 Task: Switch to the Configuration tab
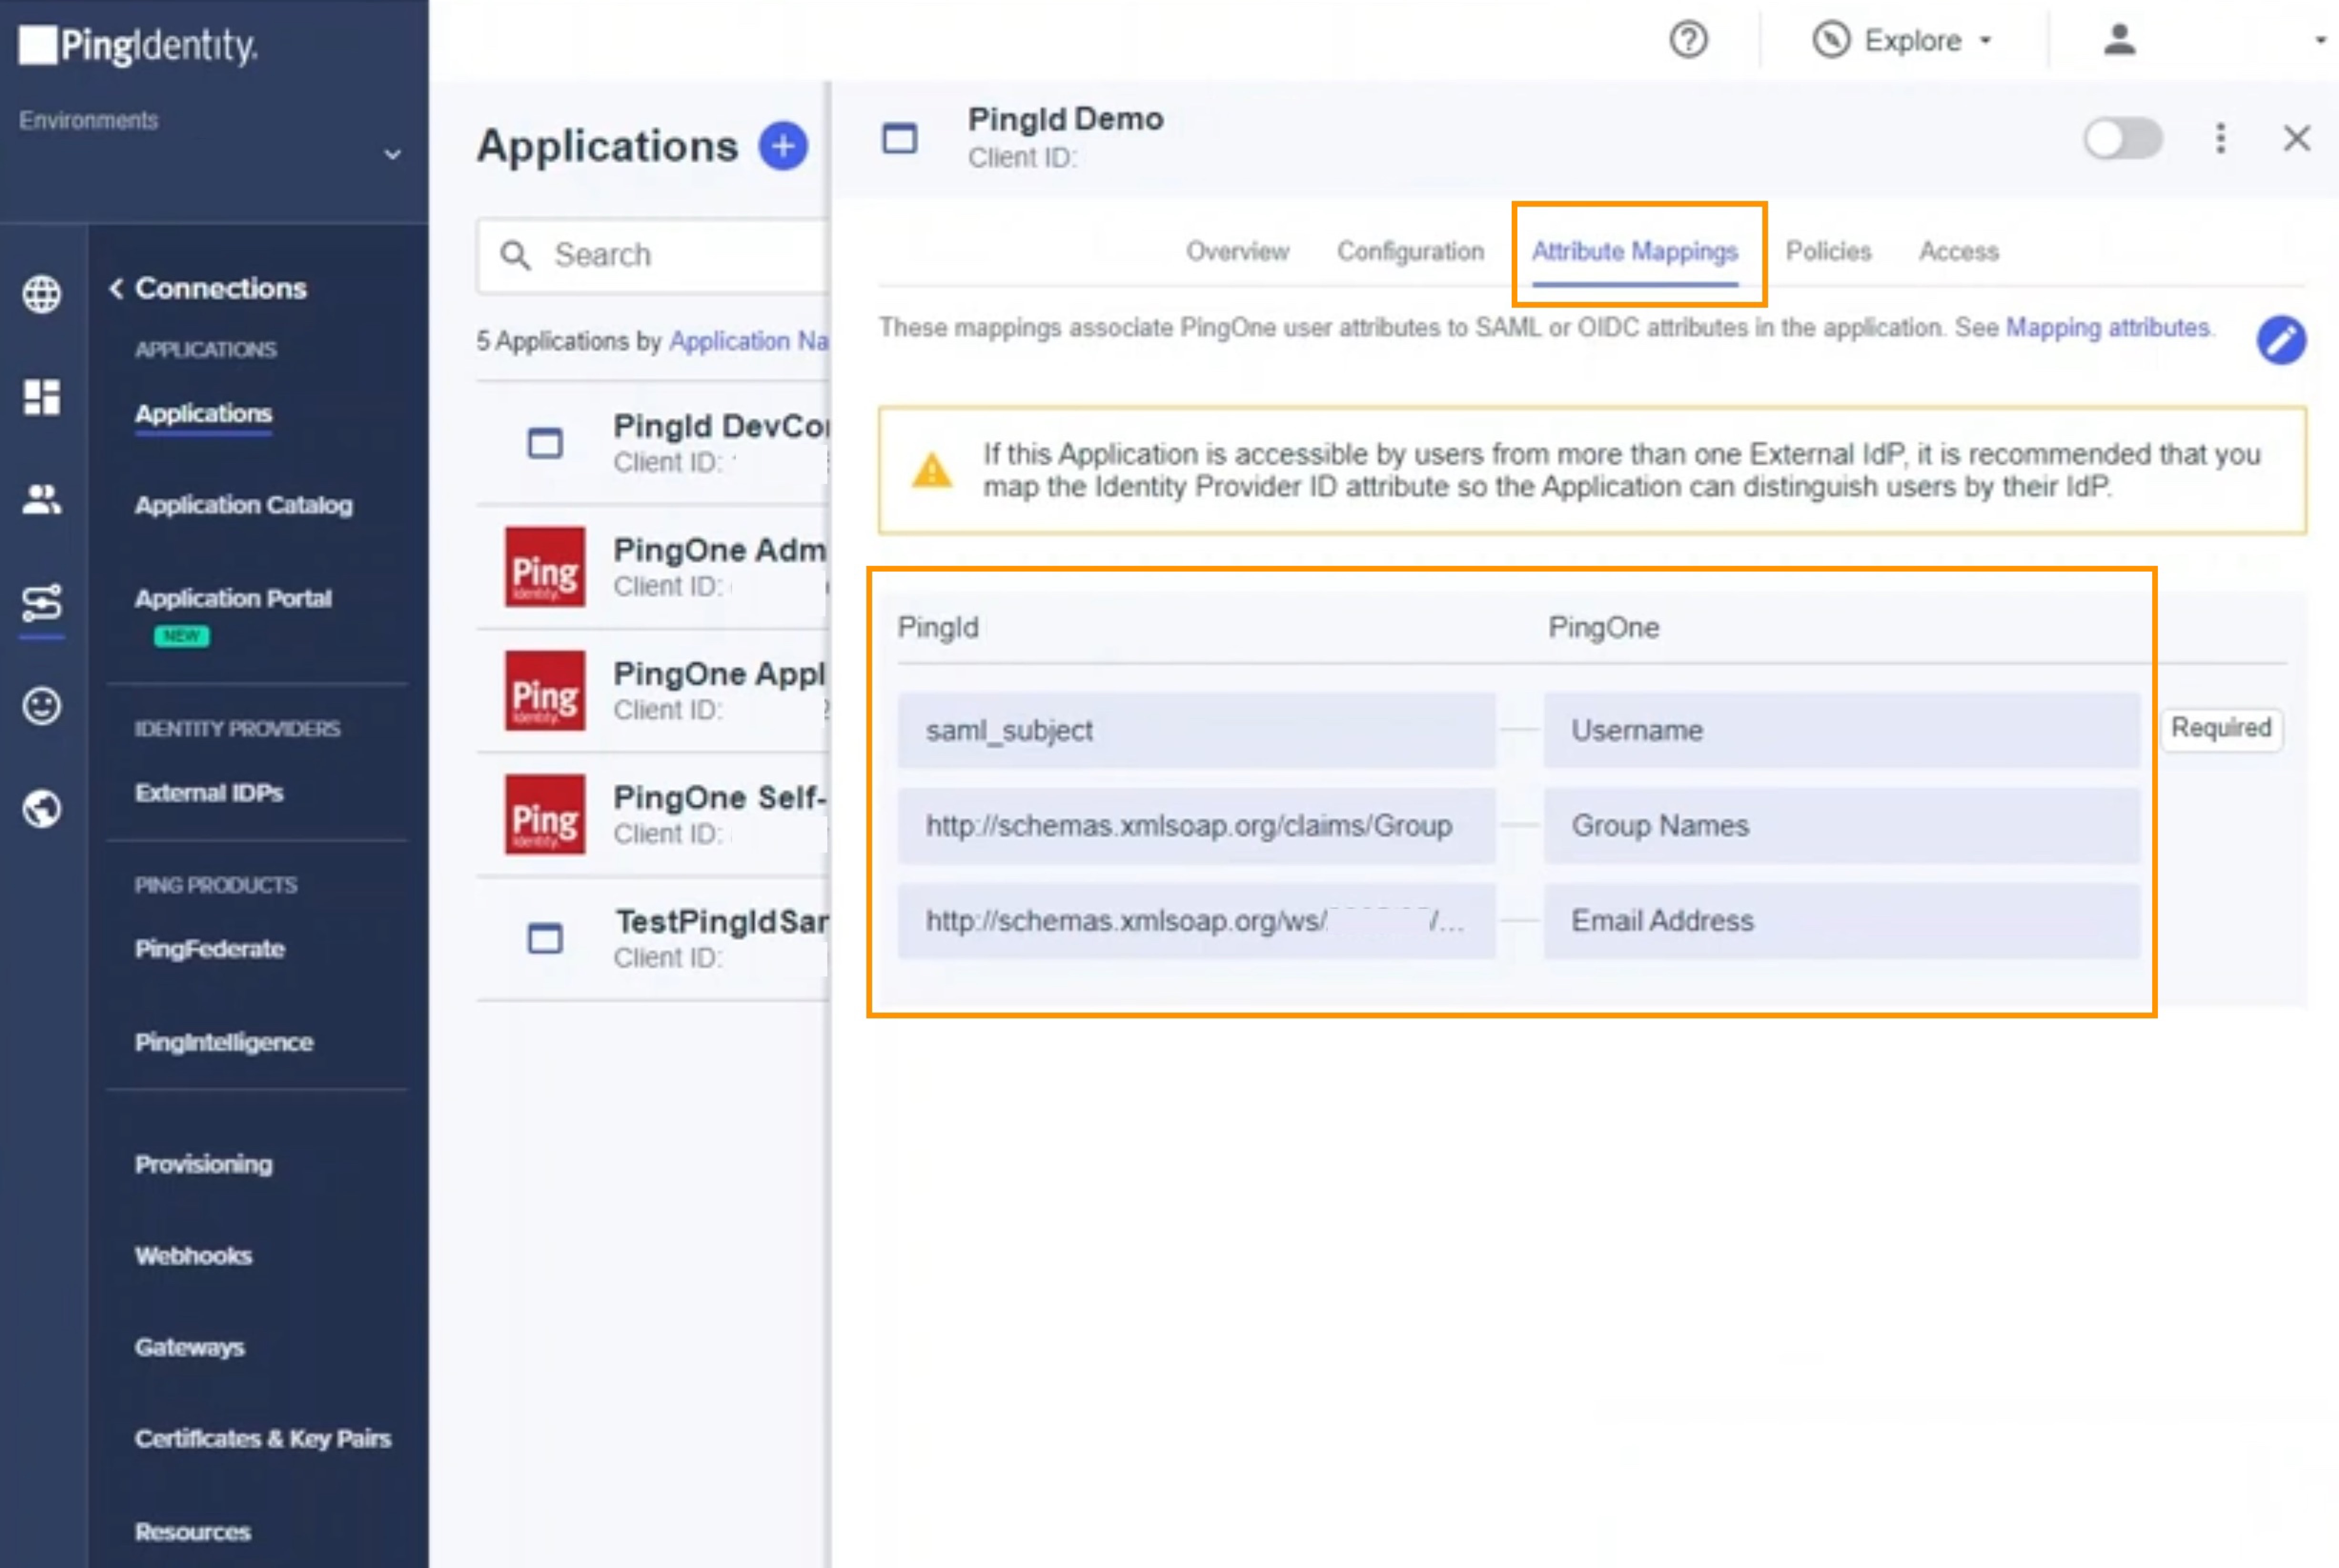coord(1410,251)
